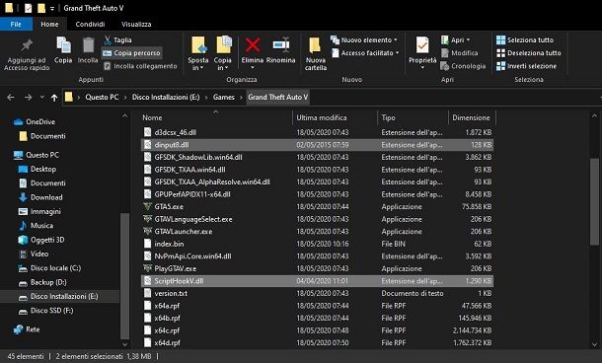This screenshot has height=363, width=602.
Task: Select the PlayGTAV.exe file icon
Action: pos(147,268)
